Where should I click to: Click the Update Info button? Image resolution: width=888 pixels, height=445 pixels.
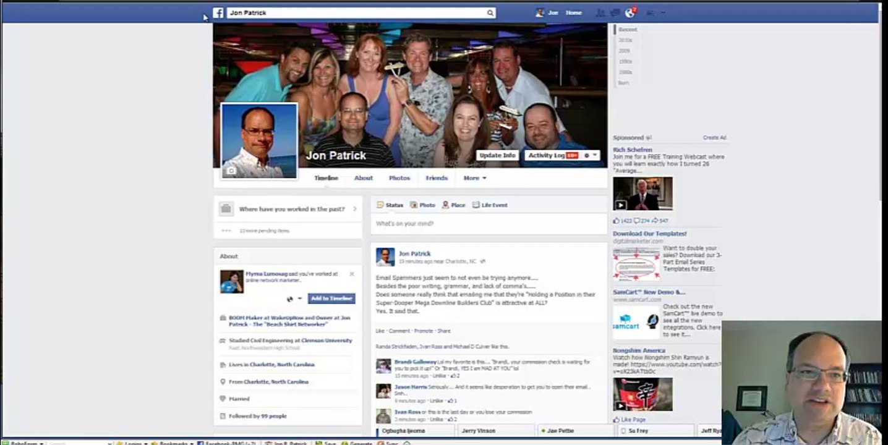[498, 156]
